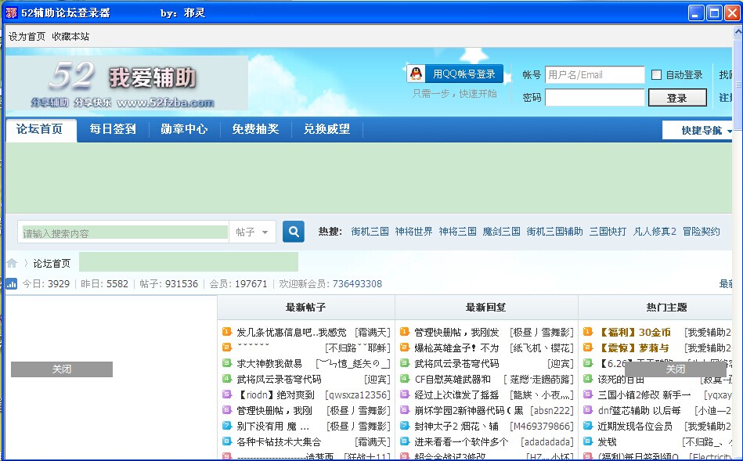
Task: Click hot search link 凡人修真2
Action: pos(655,231)
